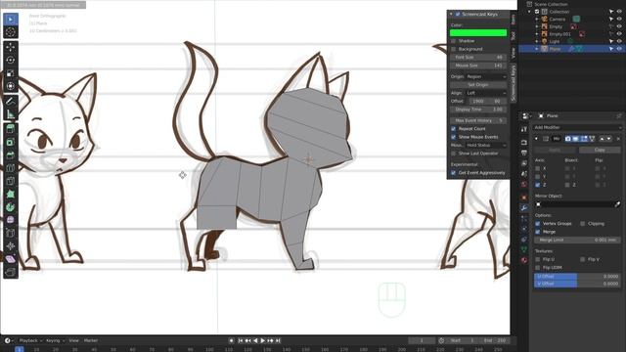Image resolution: width=626 pixels, height=352 pixels.
Task: Select the Spin tool
Action: (11, 207)
